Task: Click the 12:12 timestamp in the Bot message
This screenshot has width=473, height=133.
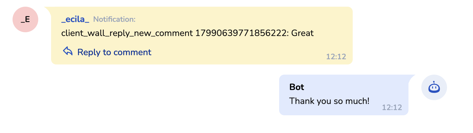Action: point(392,108)
